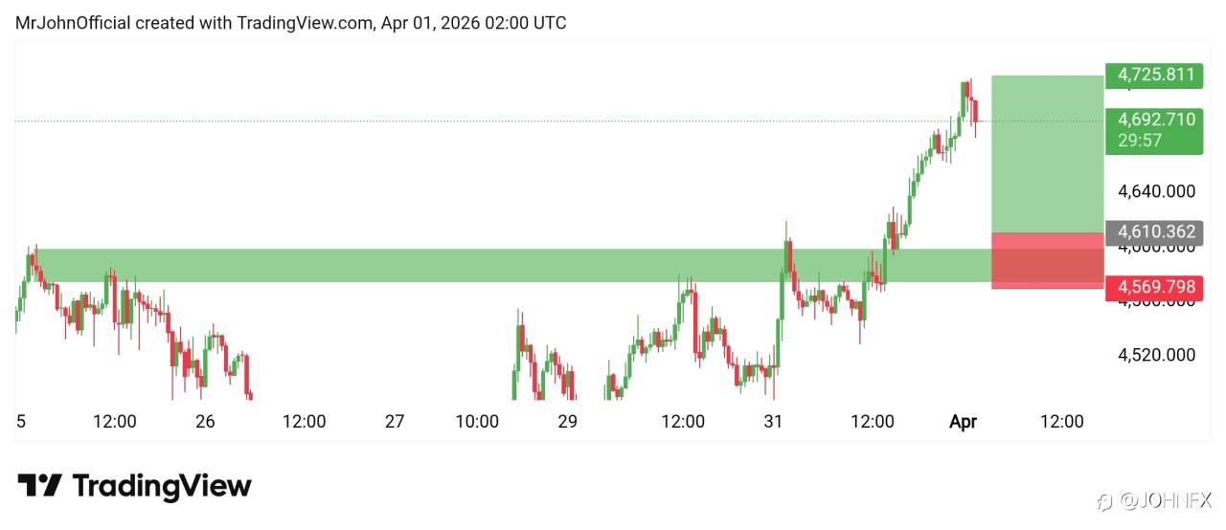The width and height of the screenshot is (1226, 530).
Task: Select the green take-profit zone of position
Action: tap(1047, 153)
